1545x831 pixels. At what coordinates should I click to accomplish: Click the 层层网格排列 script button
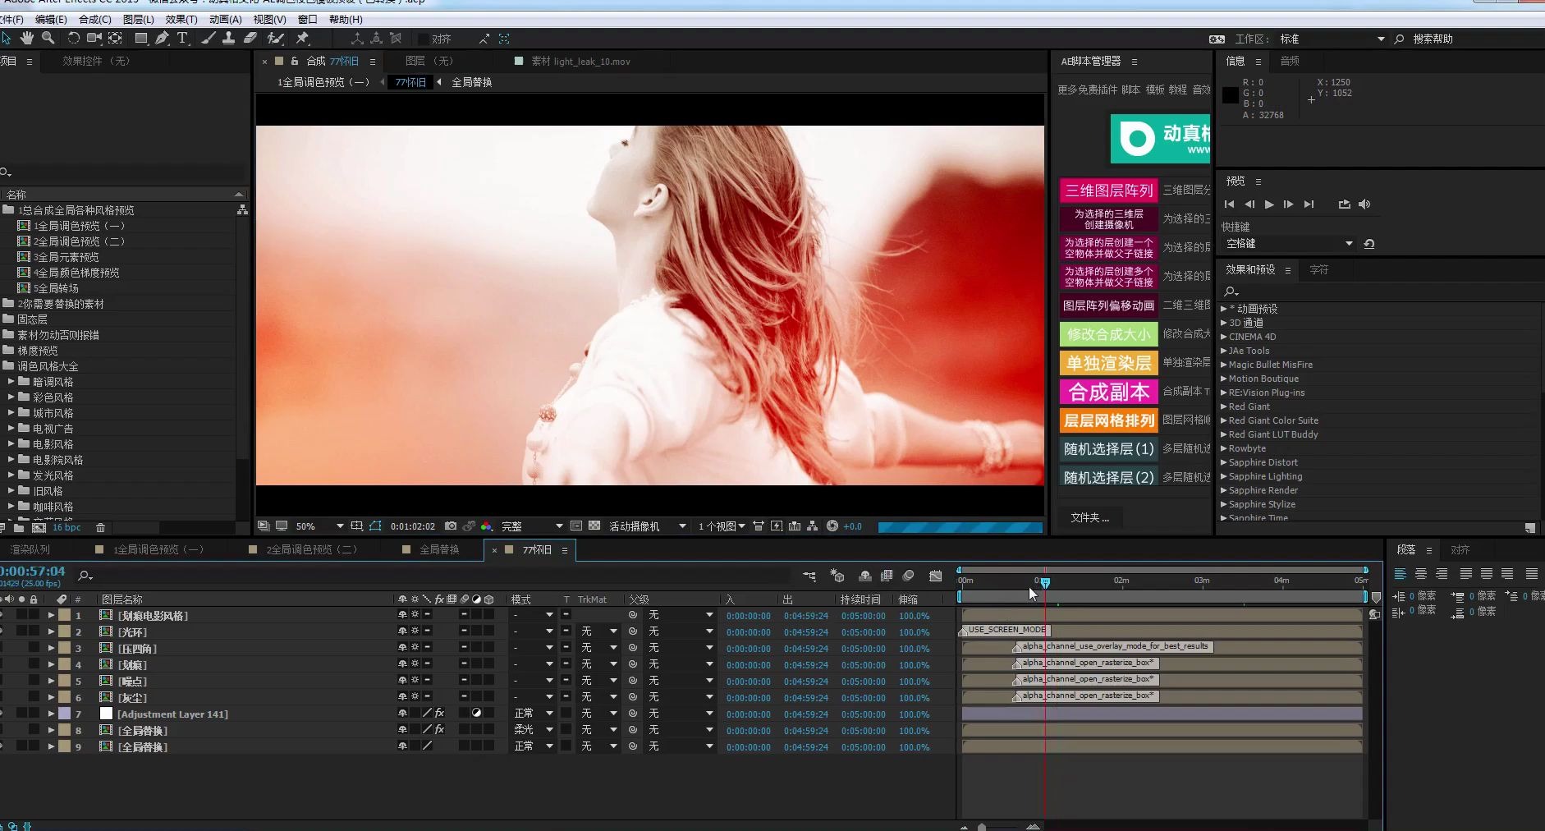[1108, 420]
